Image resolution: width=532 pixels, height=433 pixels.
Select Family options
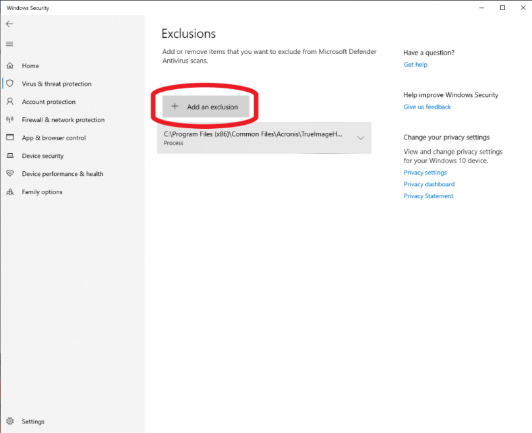(42, 192)
